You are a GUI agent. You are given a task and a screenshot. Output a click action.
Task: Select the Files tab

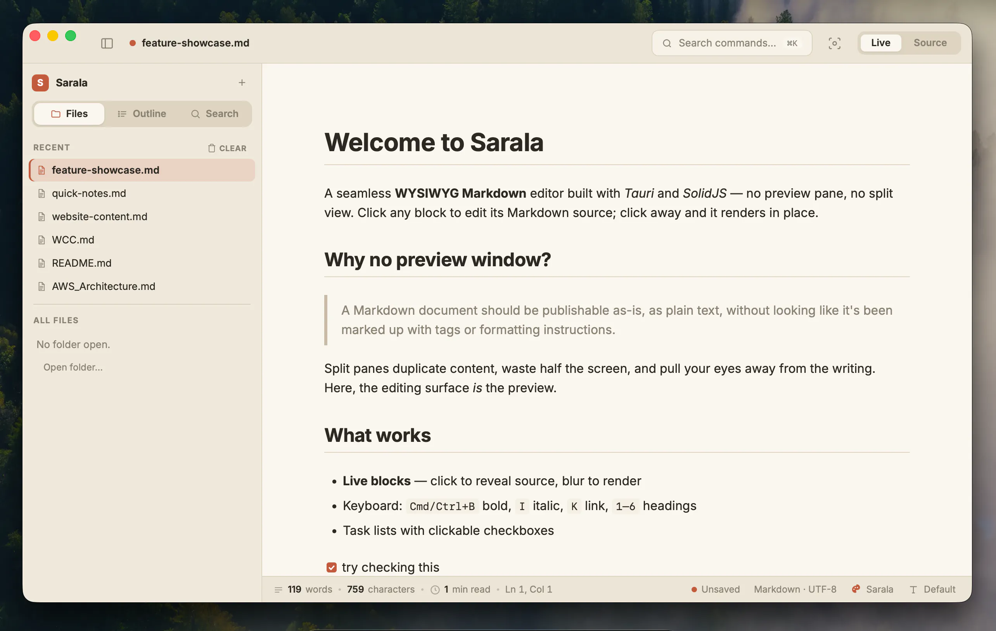(69, 114)
